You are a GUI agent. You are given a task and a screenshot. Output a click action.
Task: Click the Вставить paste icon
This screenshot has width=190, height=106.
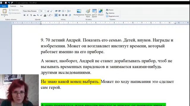(x=4, y=11)
